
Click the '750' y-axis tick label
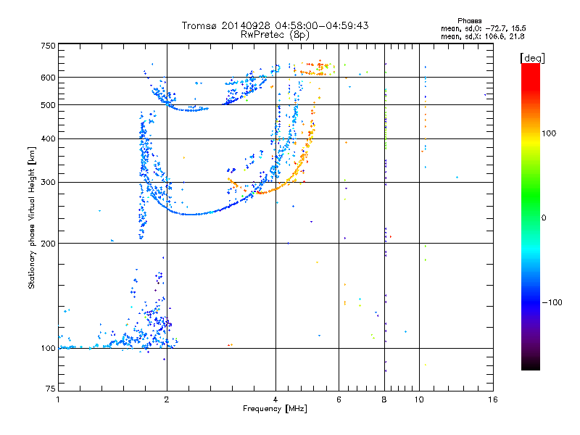pyautogui.click(x=48, y=46)
